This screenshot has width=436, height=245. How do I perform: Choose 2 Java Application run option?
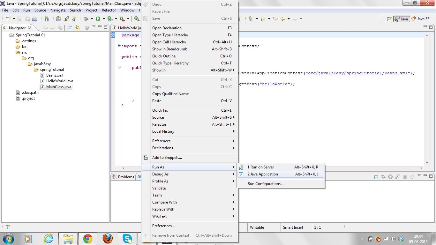tap(281, 174)
